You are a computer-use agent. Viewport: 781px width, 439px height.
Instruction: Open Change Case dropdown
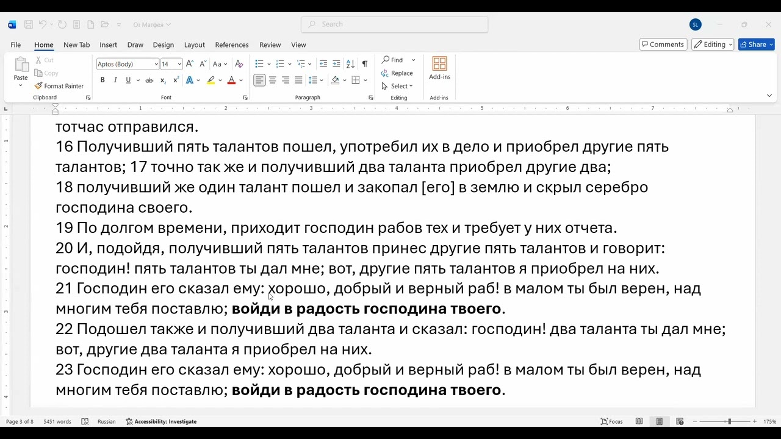(220, 63)
